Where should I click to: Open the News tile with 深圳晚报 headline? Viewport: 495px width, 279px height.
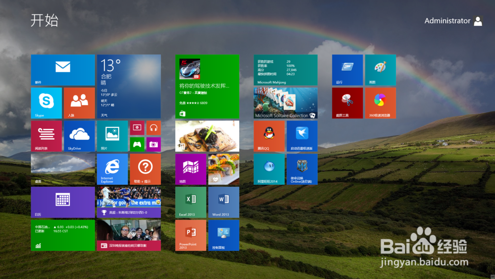[x=129, y=235]
